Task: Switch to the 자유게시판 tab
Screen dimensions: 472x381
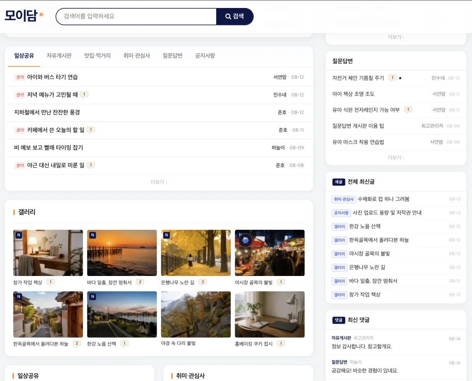Action: [x=59, y=56]
